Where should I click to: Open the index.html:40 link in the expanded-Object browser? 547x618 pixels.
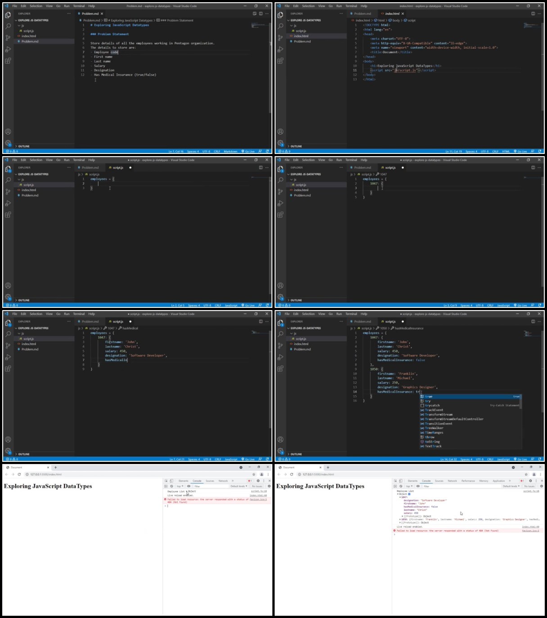[x=531, y=527]
